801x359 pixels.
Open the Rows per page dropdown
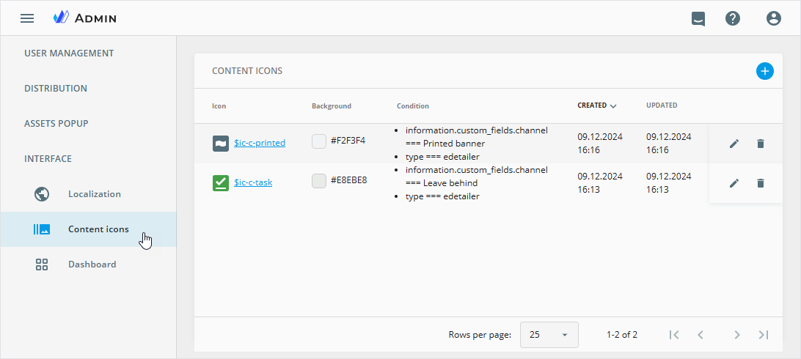(549, 335)
